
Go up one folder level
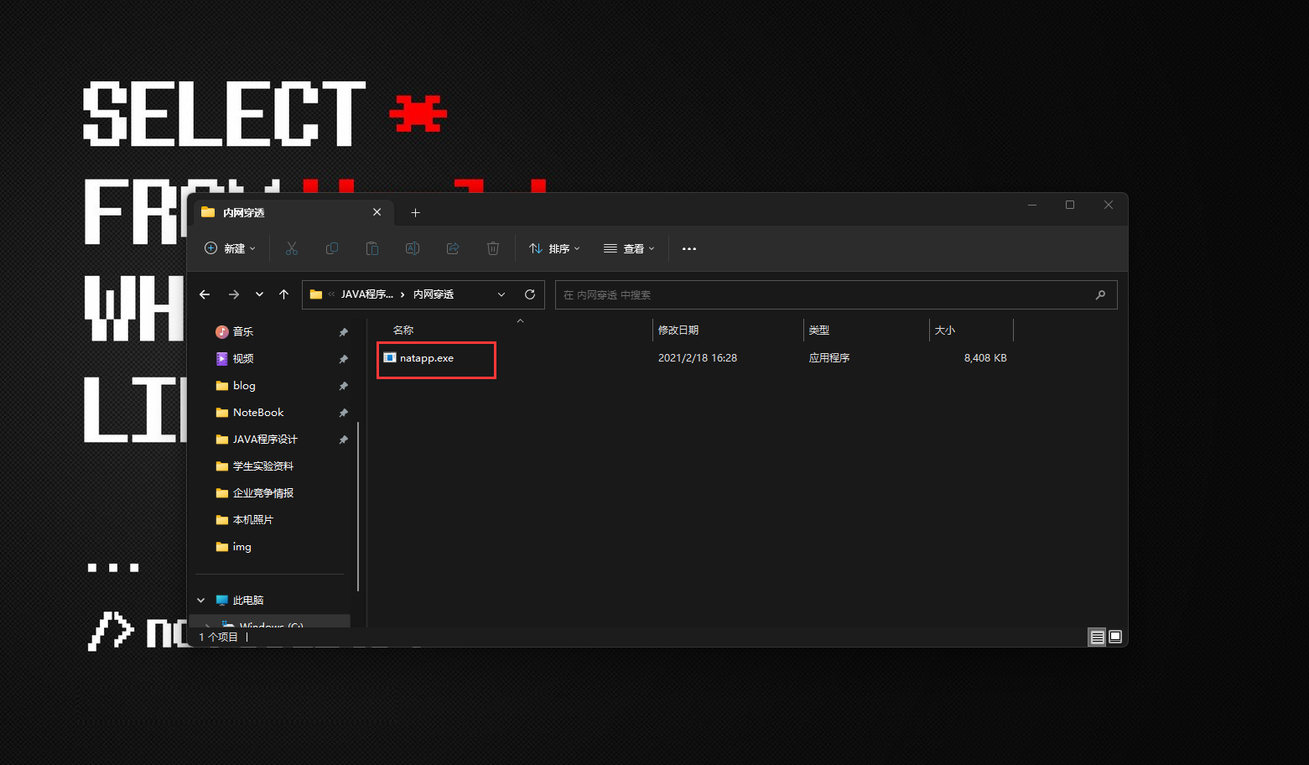click(284, 294)
